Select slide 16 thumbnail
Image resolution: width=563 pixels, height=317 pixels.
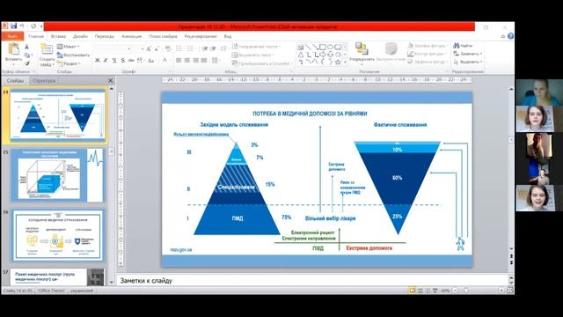click(x=57, y=236)
